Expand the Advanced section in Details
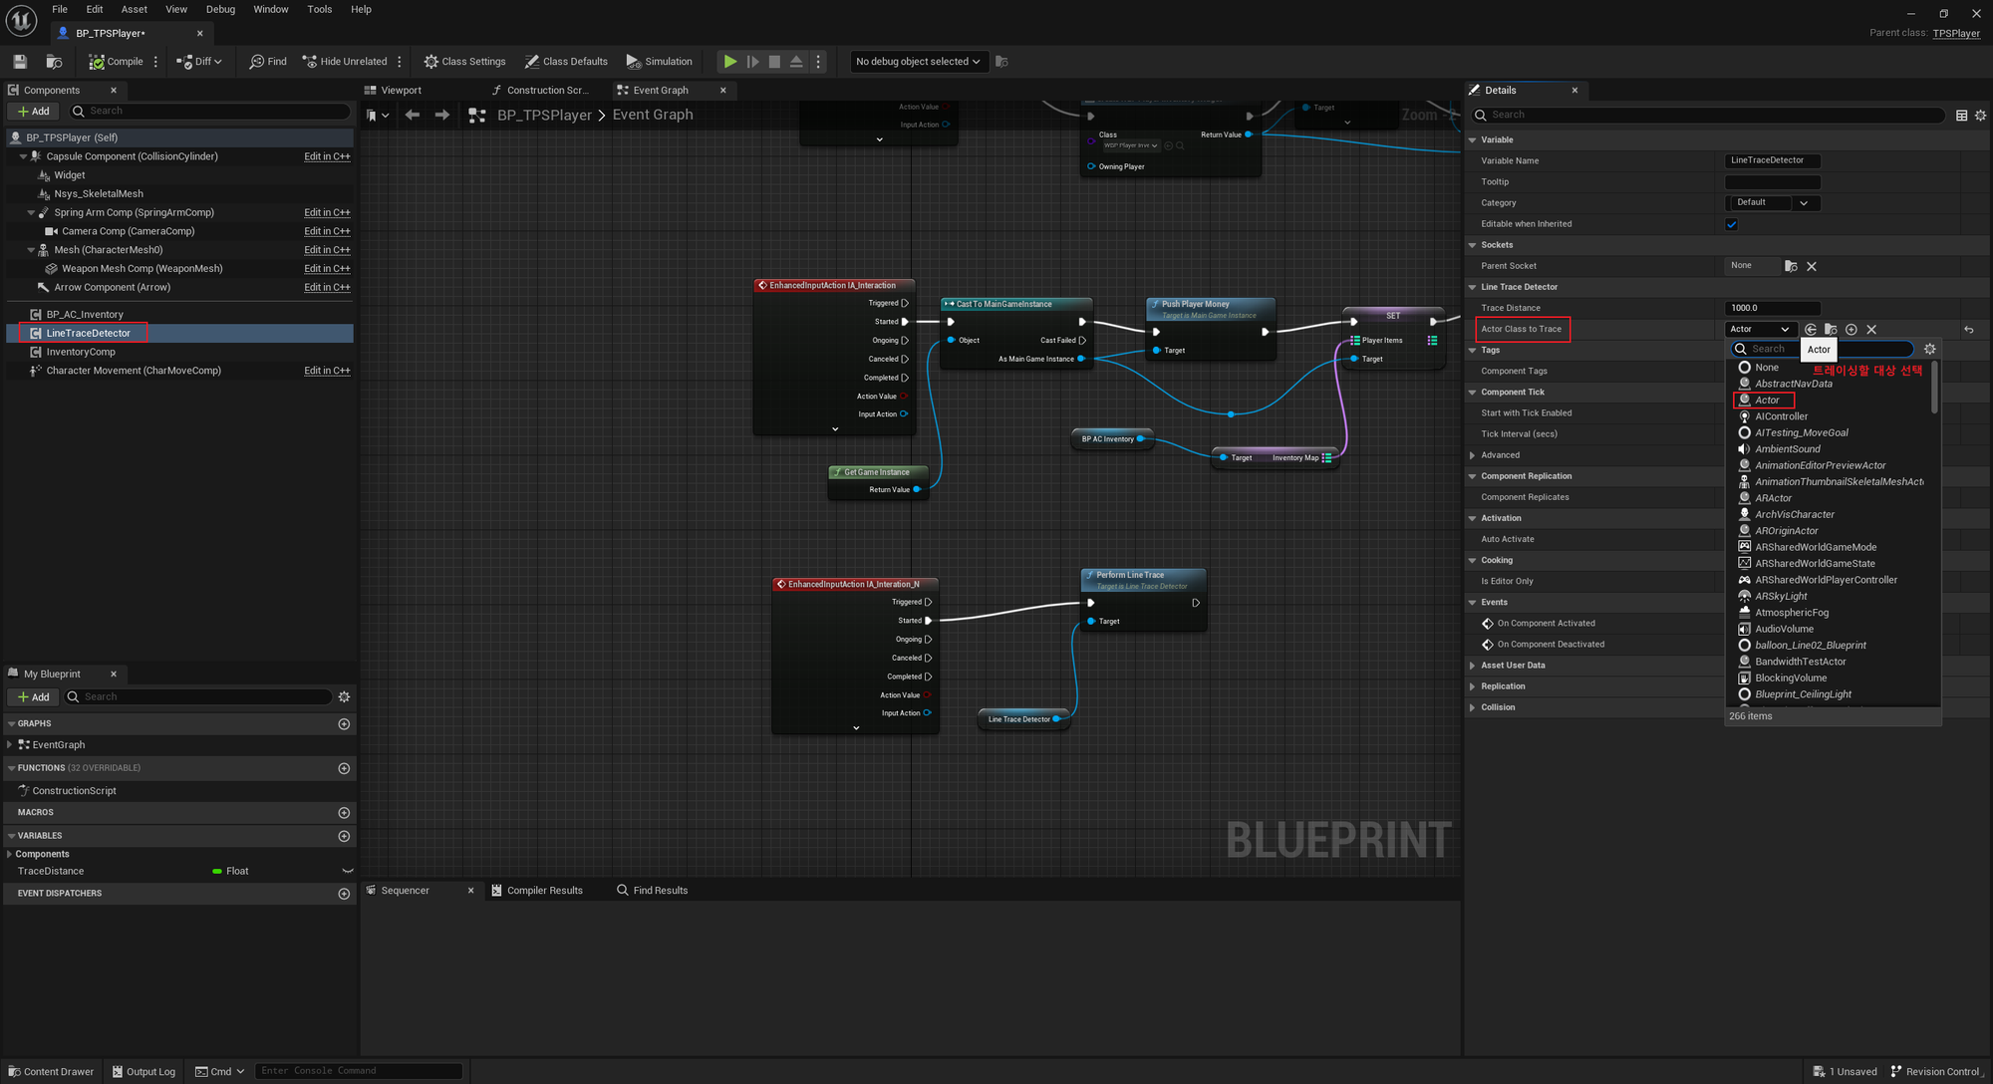The height and width of the screenshot is (1084, 1993). point(1500,455)
